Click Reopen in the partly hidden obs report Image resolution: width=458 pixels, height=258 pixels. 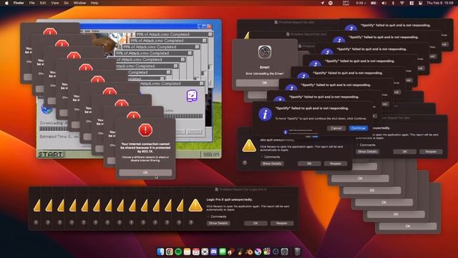[x=431, y=151]
